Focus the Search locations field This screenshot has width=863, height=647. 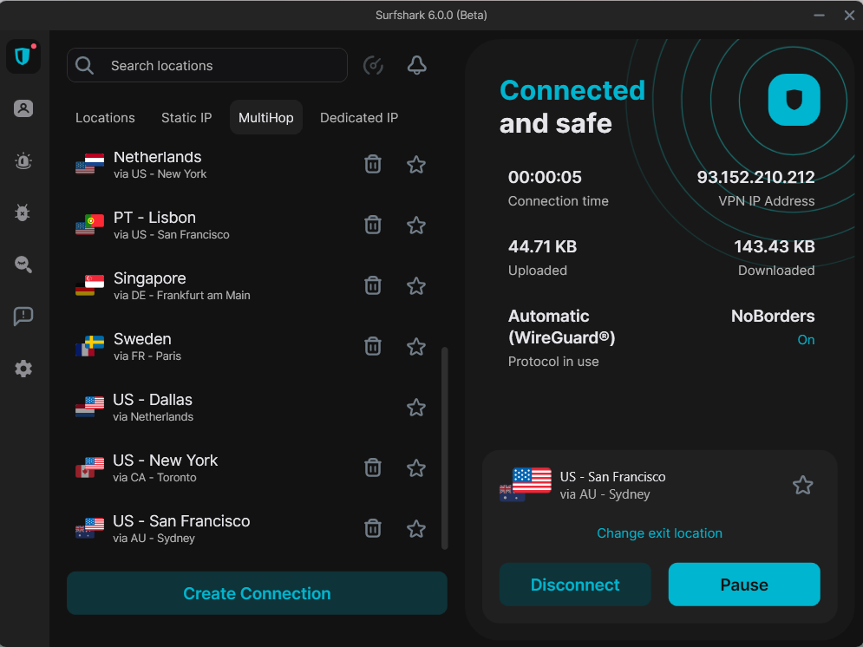(x=207, y=65)
